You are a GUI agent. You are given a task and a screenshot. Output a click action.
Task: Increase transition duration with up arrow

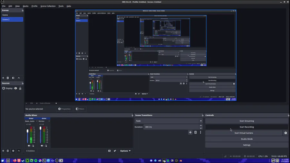click(201, 126)
